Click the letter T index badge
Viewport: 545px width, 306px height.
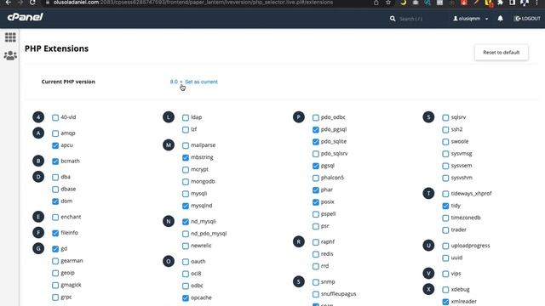tap(428, 193)
